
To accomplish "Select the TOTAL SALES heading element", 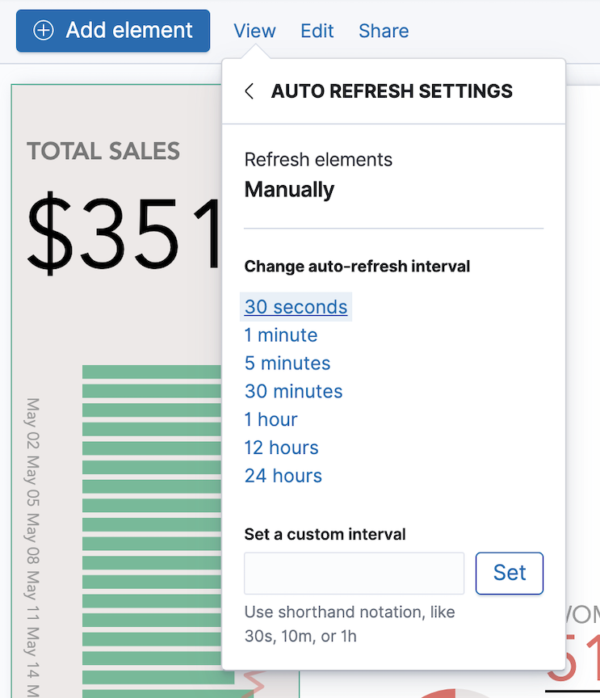I will pos(103,151).
